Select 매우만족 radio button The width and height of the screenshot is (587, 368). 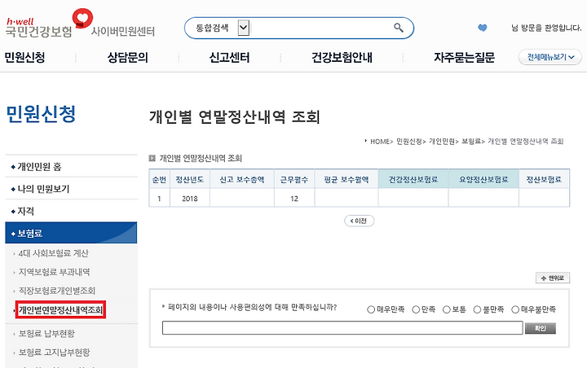tap(371, 309)
